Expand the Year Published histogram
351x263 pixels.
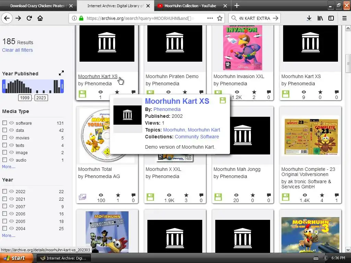(61, 73)
